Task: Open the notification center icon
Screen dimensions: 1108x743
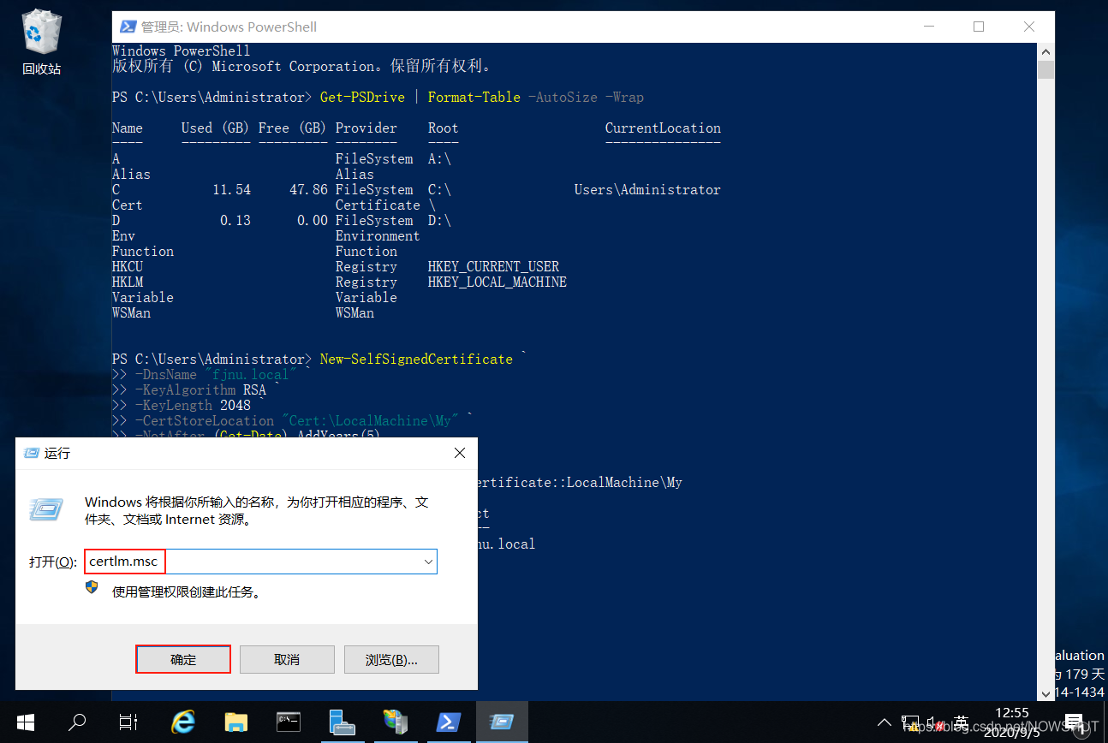Action: (1075, 723)
